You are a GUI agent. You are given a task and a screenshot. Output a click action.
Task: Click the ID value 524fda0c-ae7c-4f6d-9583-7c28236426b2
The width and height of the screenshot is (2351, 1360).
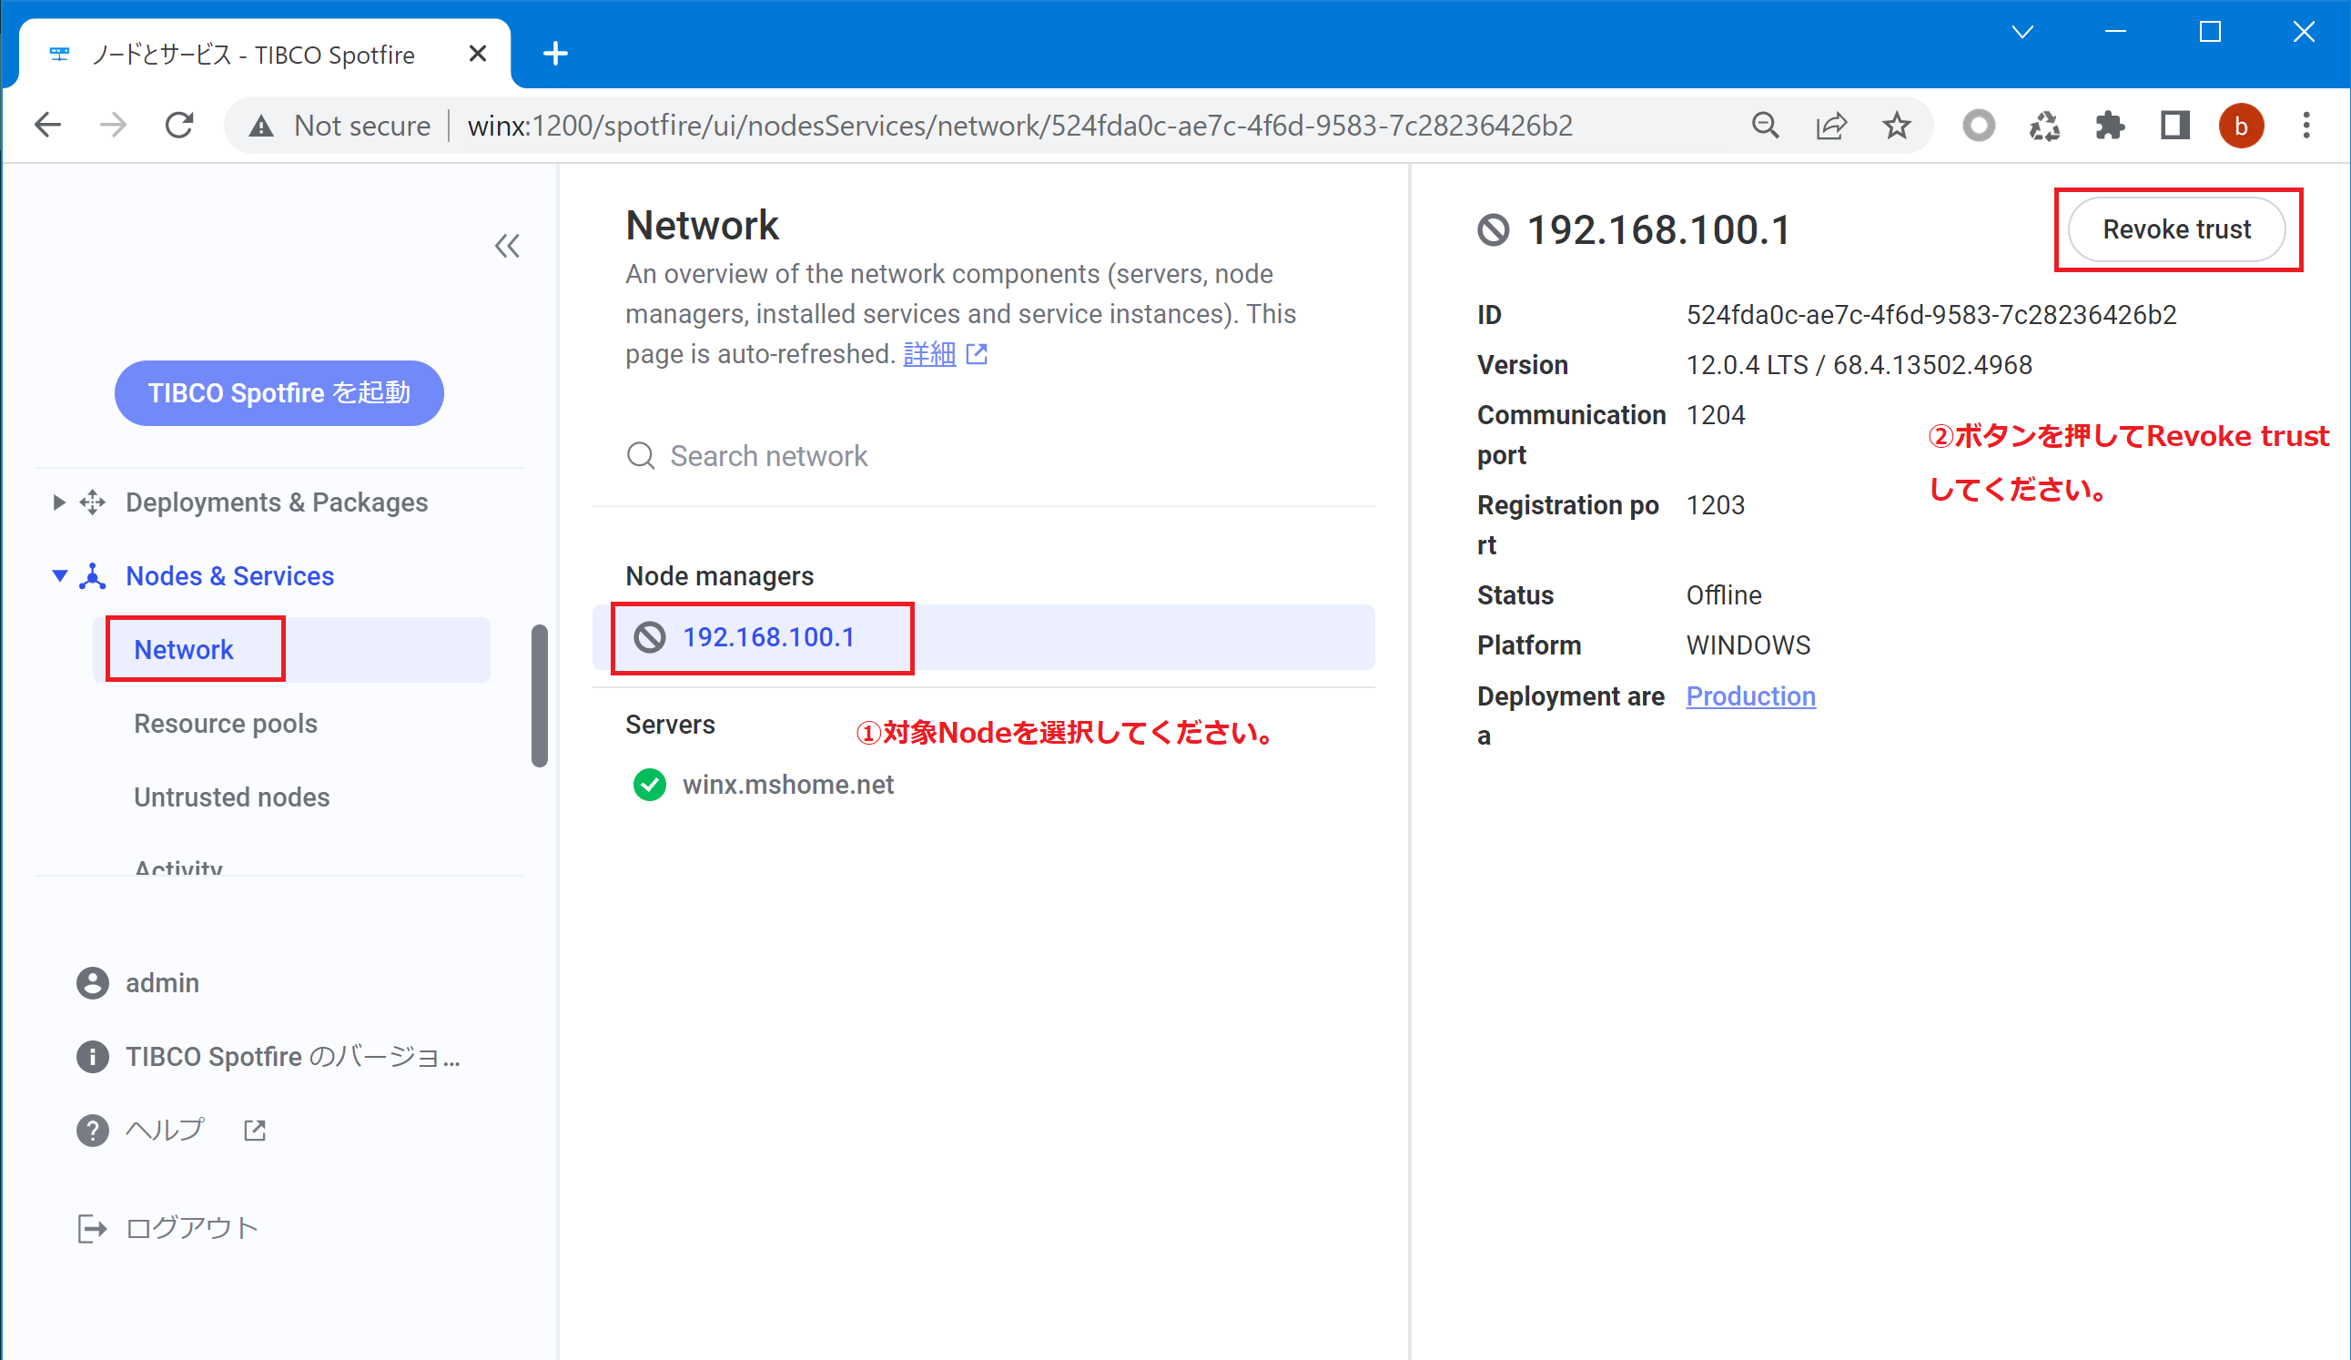(x=1930, y=314)
